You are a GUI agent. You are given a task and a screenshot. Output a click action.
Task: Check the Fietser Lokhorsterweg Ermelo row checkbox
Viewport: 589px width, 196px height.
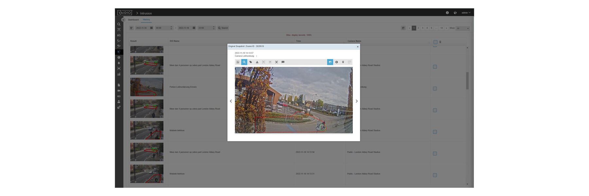[435, 89]
